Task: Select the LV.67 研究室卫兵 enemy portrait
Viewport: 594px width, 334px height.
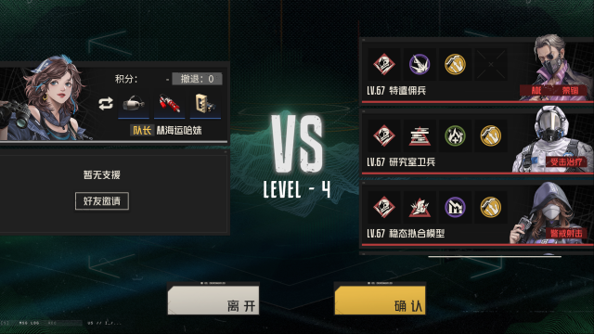Action: 549,139
